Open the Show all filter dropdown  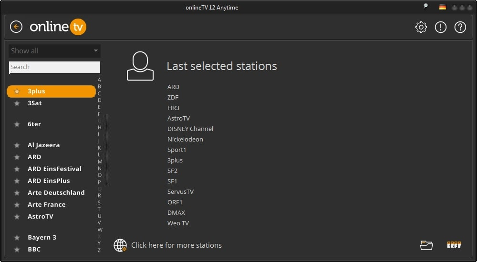(x=54, y=51)
